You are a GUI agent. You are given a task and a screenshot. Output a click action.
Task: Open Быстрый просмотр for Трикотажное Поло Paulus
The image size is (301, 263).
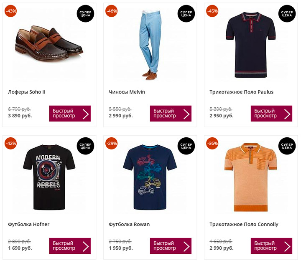[x=271, y=114]
